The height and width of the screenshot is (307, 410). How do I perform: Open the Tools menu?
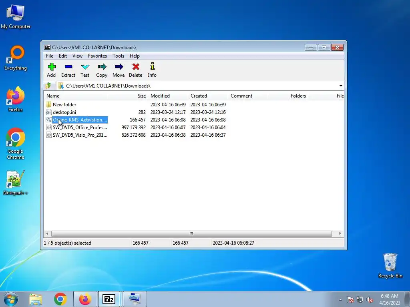[x=118, y=56]
